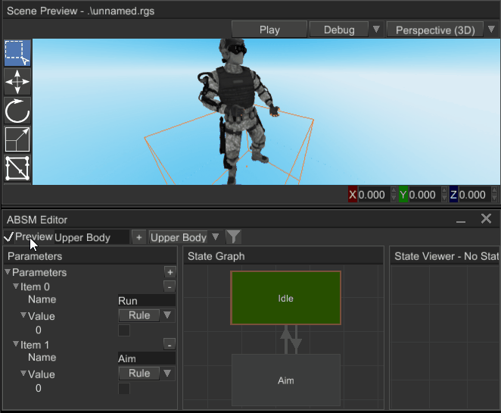Click the Upper Body layer name field
This screenshot has height=413, width=501.
pos(91,237)
